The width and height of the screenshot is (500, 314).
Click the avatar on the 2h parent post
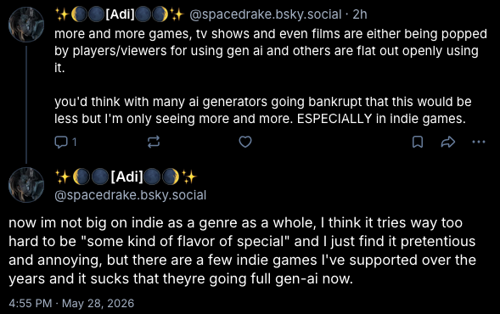coord(26,25)
